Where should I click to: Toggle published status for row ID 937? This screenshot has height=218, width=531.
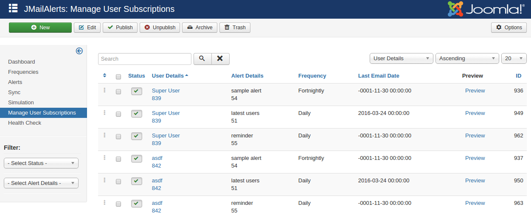[136, 159]
